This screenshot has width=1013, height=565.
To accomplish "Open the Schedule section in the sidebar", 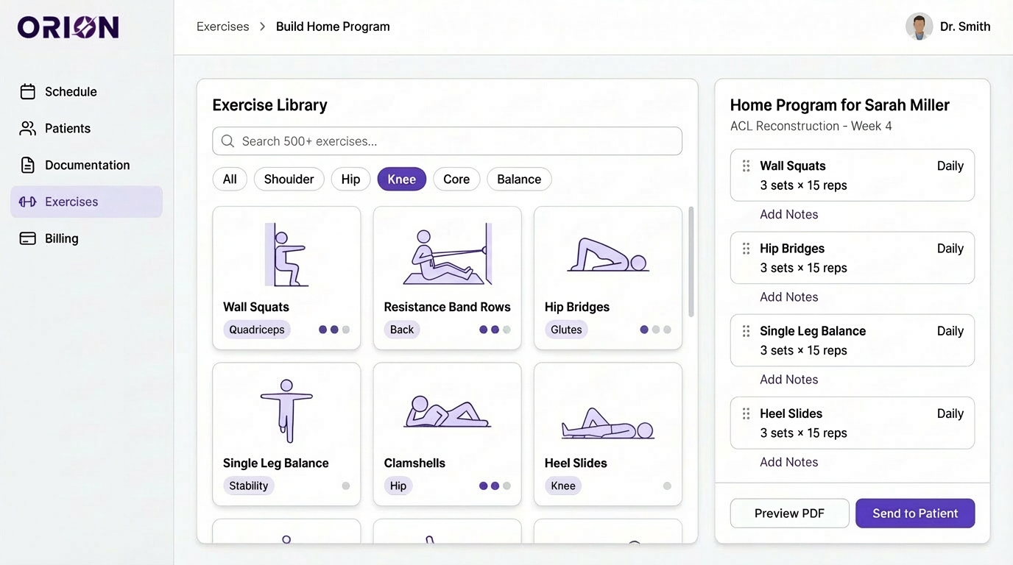I will [27, 91].
